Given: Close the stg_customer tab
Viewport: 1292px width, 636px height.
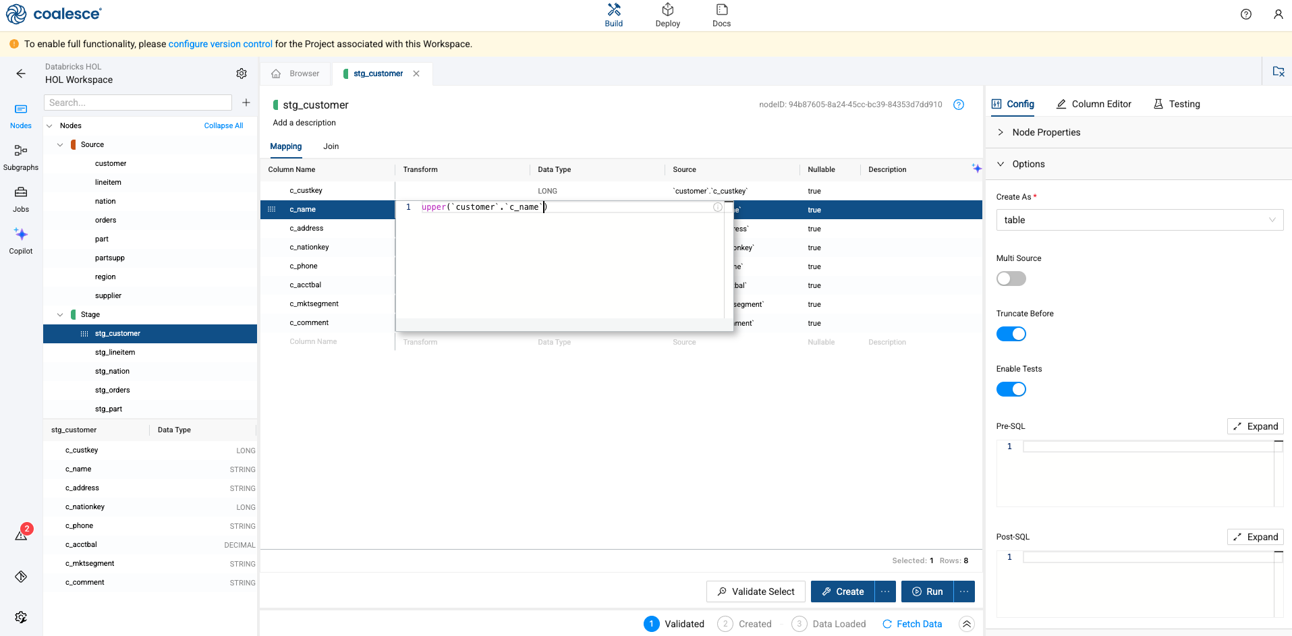Looking at the screenshot, I should pyautogui.click(x=416, y=74).
